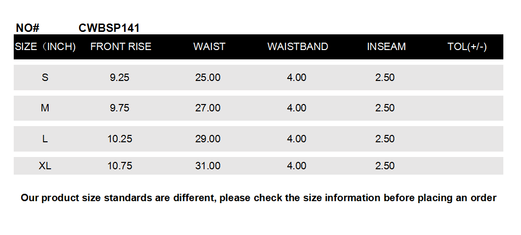This screenshot has width=521, height=235.
Task: Click waist value 25.00
Action: (x=208, y=78)
